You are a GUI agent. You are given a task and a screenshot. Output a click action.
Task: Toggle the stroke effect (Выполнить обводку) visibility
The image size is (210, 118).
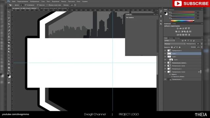coord(172,77)
